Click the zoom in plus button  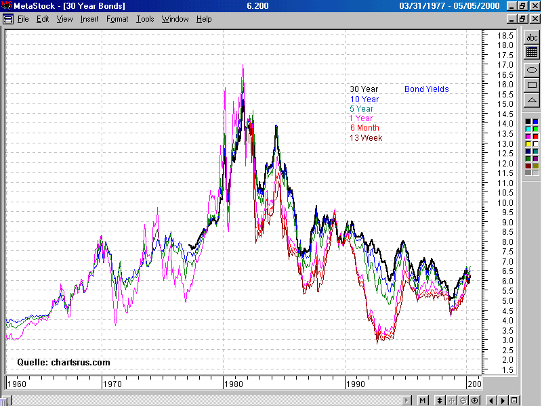475,401
